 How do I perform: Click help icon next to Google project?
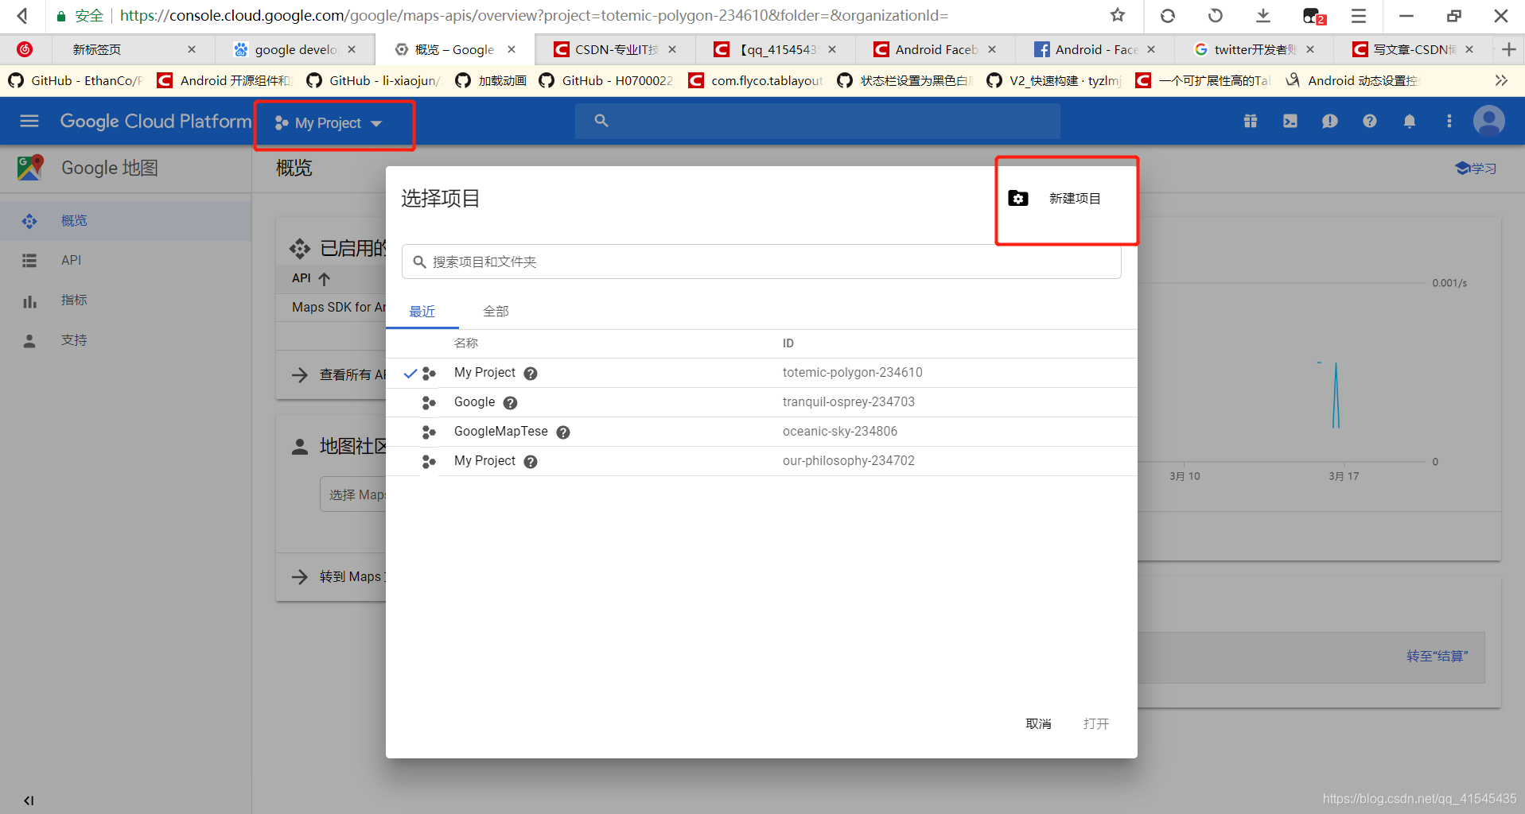[511, 403]
